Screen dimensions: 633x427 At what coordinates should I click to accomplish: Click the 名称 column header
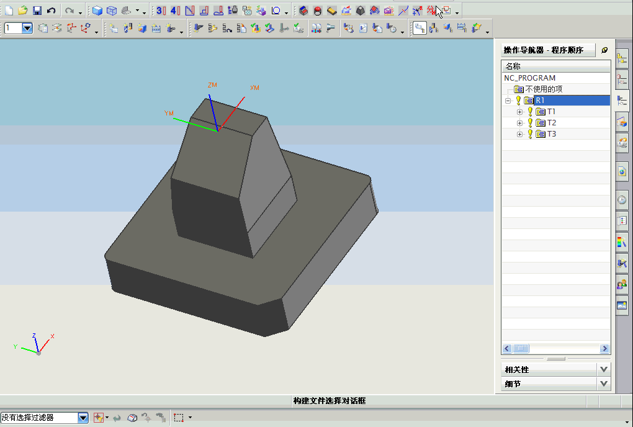(556, 66)
